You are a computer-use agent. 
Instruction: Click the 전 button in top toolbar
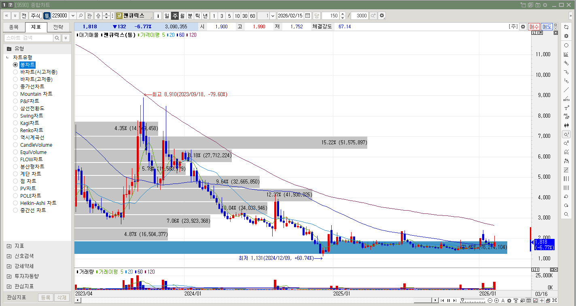tap(23, 16)
